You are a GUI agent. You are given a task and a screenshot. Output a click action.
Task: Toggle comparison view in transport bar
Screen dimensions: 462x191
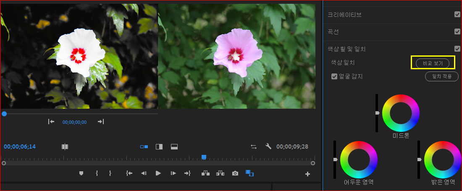click(250, 173)
